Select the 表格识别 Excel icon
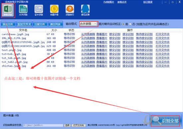Viewport: 183px width, 129px height. (x=8, y=10)
